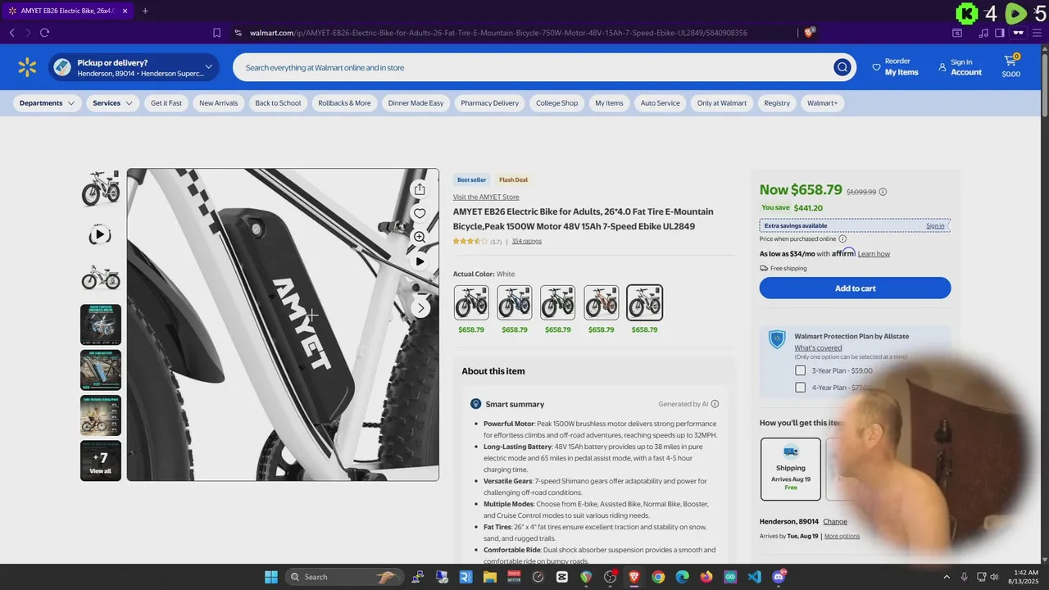Visit the AMYET Store link

click(x=486, y=197)
